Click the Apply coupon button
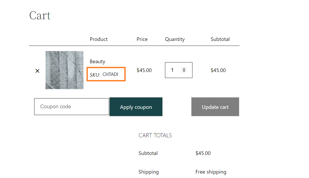Screen dimensions: 309x178 (136, 107)
